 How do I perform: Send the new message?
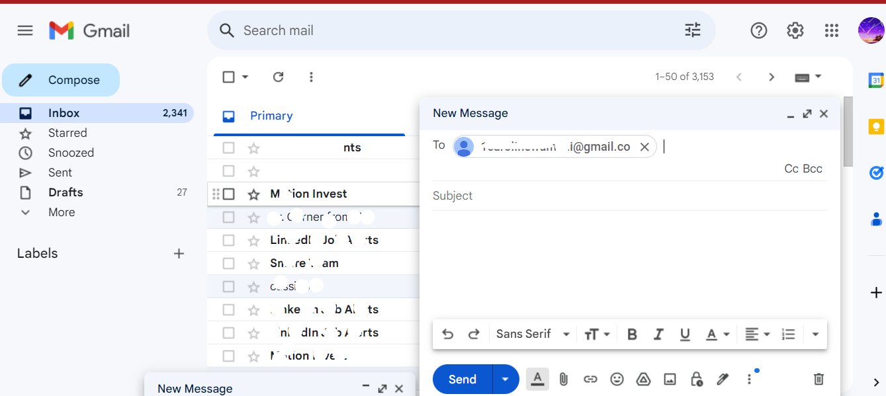[462, 379]
